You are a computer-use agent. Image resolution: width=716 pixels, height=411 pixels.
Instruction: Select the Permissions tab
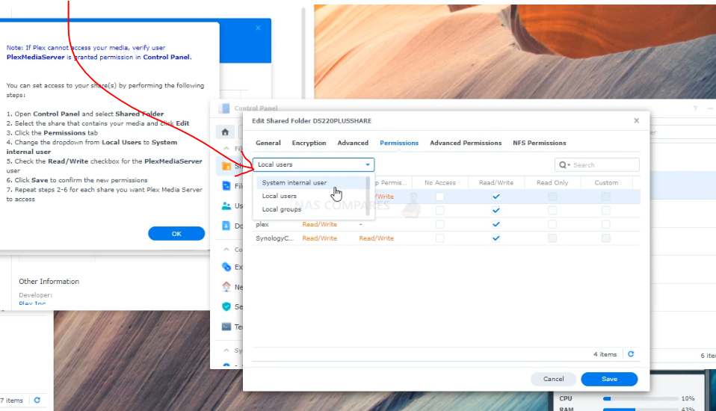(x=399, y=143)
